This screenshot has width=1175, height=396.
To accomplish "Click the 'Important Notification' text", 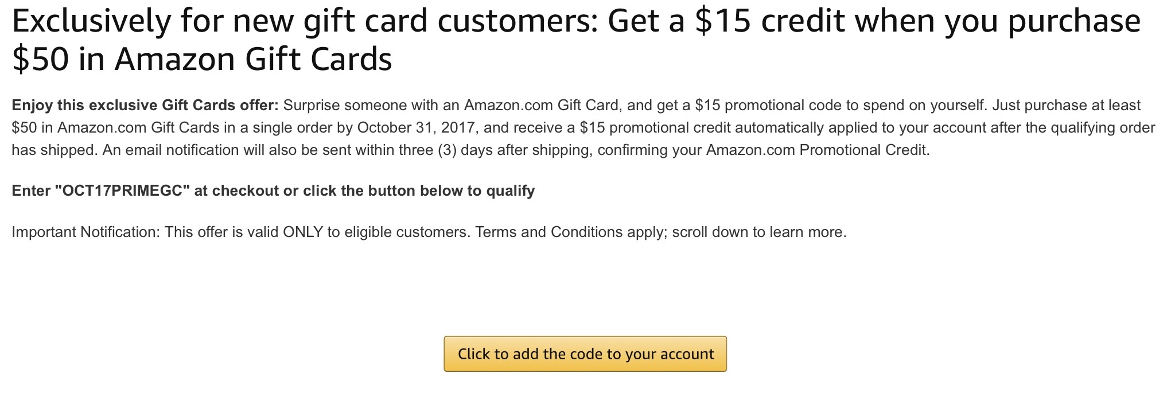I will (84, 232).
